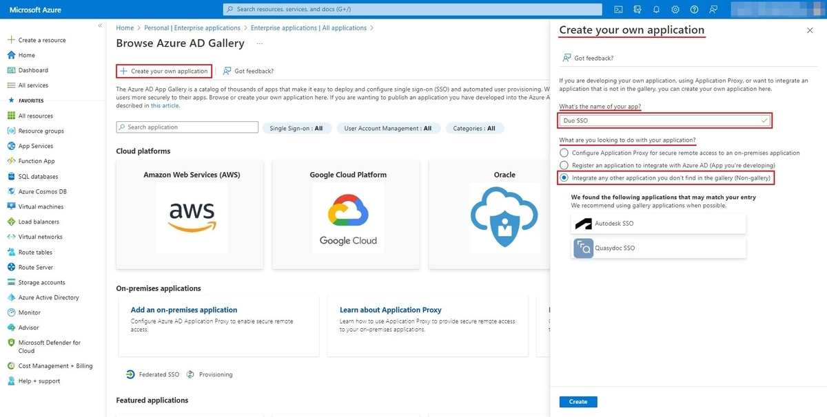827x417 pixels.
Task: Click Create a resource plus icon
Action: click(11, 40)
